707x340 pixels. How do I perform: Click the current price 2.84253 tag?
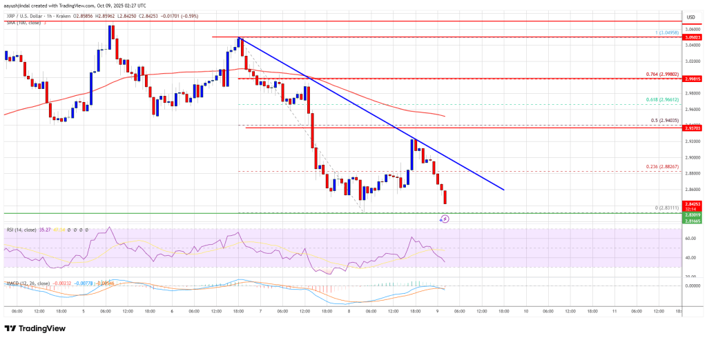[691, 204]
